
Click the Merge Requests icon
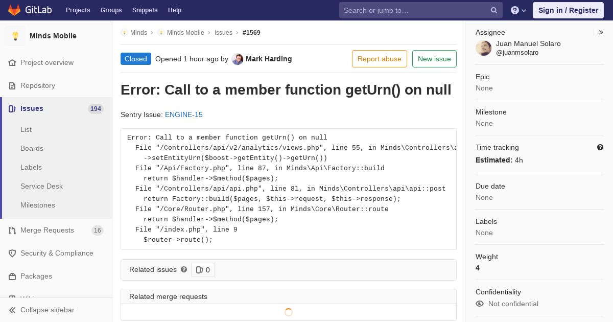pos(12,230)
